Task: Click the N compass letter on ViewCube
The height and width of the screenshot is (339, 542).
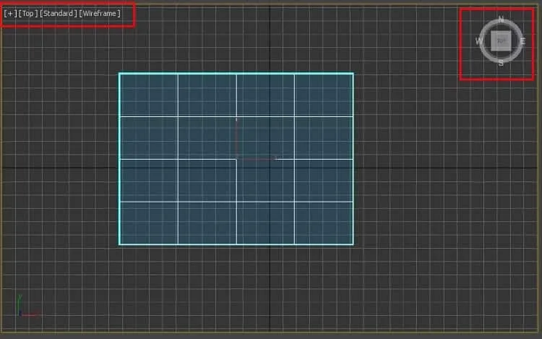Action: 501,20
